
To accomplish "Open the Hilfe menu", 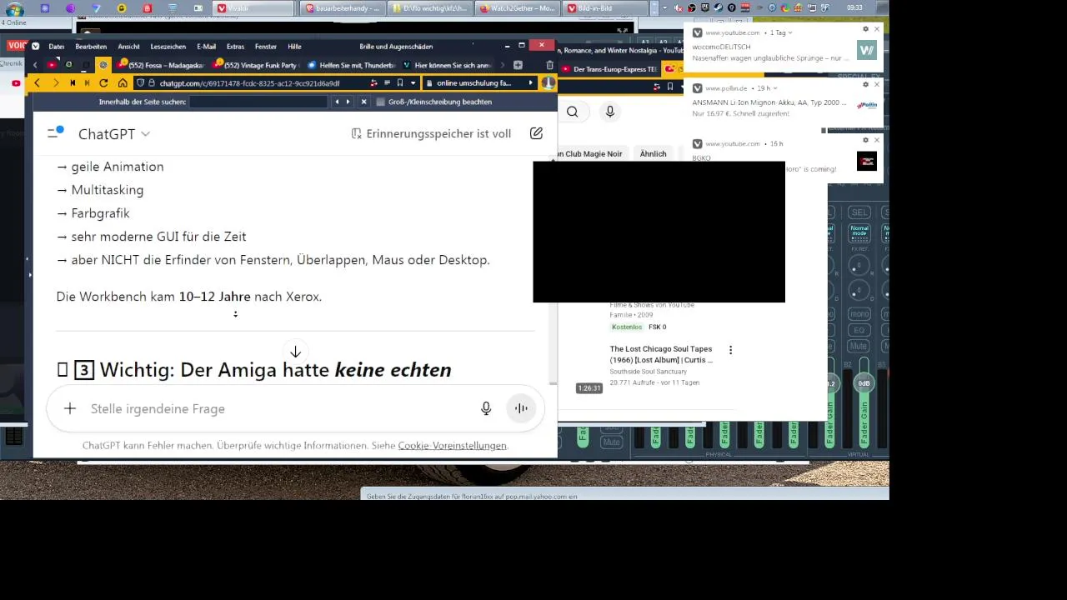I will (294, 47).
